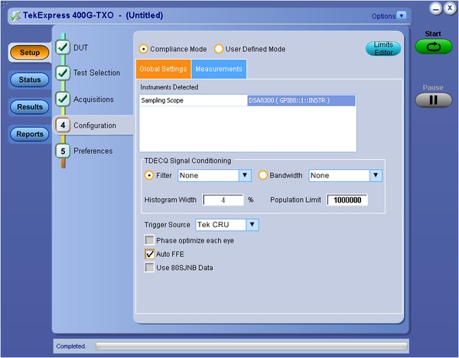Enable Phase optimize each eye checkbox
Image resolution: width=459 pixels, height=358 pixels.
click(x=150, y=240)
